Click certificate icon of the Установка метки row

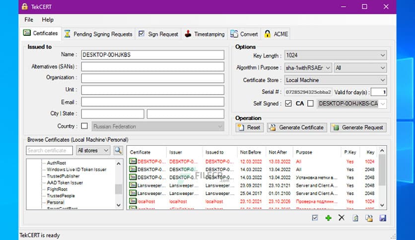(x=133, y=177)
